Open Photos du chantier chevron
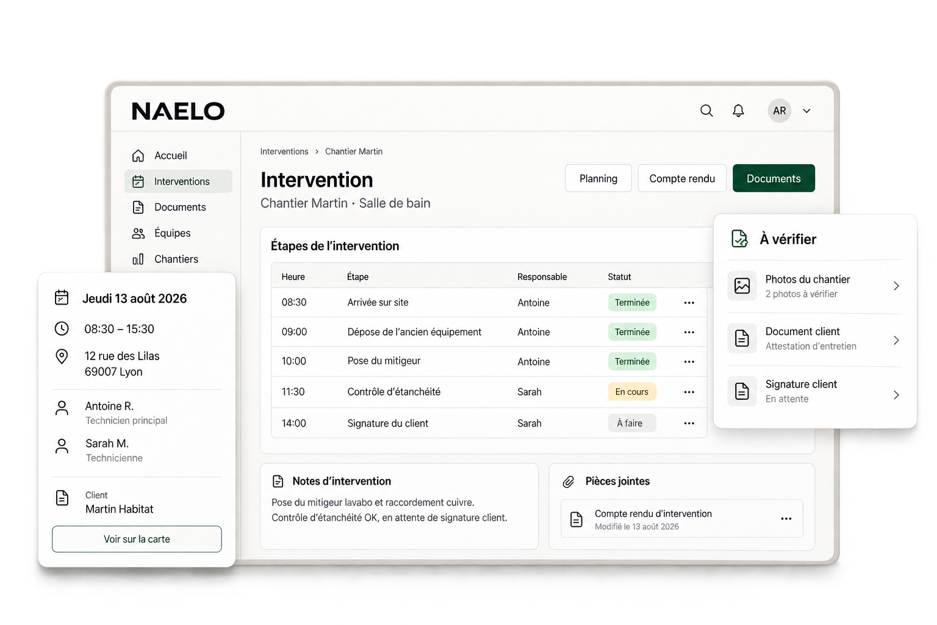Image resolution: width=937 pixels, height=625 pixels. (x=896, y=286)
